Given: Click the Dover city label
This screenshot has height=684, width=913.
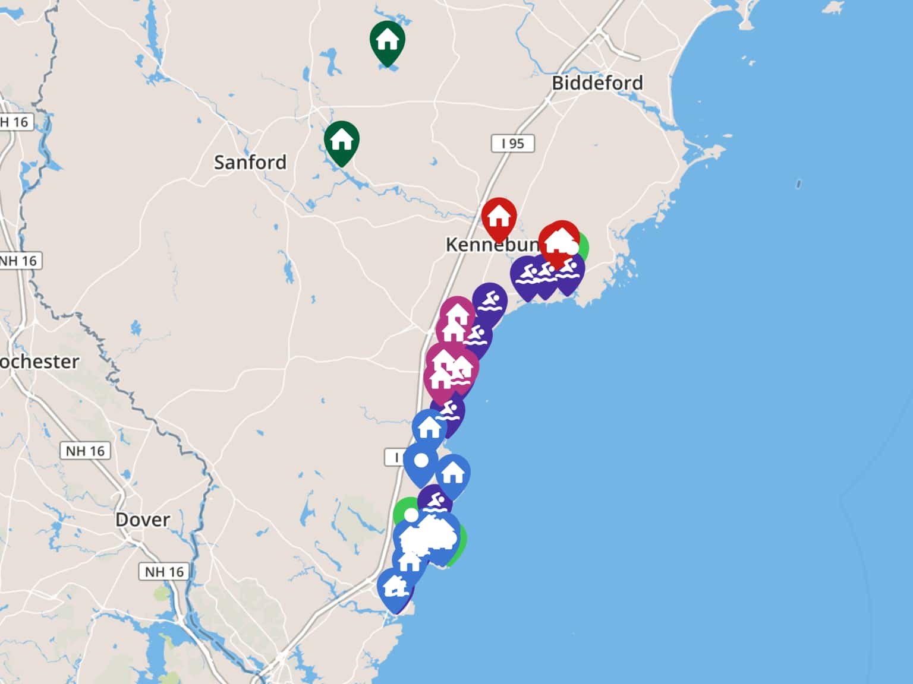Looking at the screenshot, I should click(143, 520).
